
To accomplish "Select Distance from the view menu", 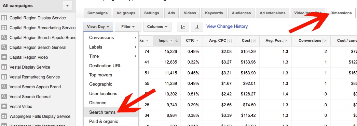I will [x=111, y=103].
